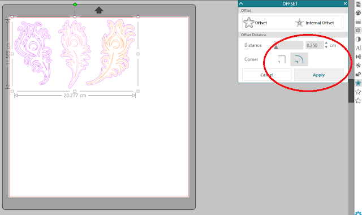
Task: Open the Trace panel icon
Action: coord(358,30)
